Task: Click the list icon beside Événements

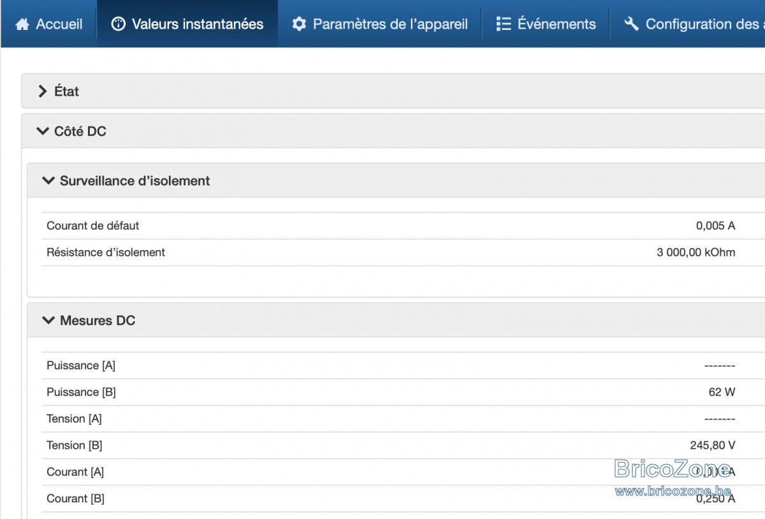Action: coord(504,24)
